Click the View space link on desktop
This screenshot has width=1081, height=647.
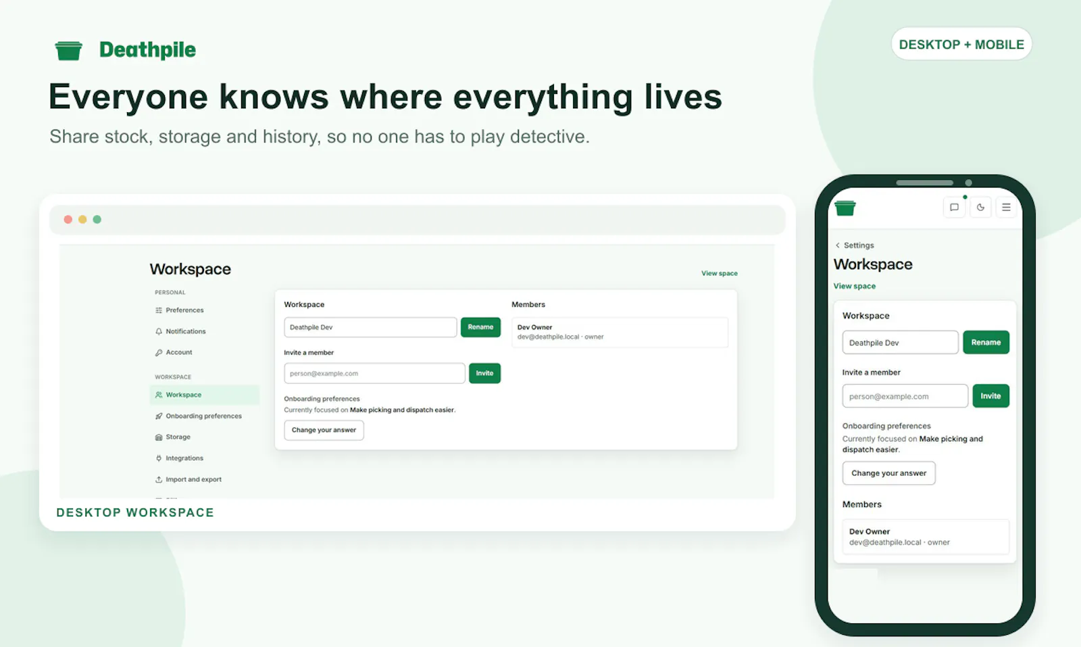(x=720, y=273)
